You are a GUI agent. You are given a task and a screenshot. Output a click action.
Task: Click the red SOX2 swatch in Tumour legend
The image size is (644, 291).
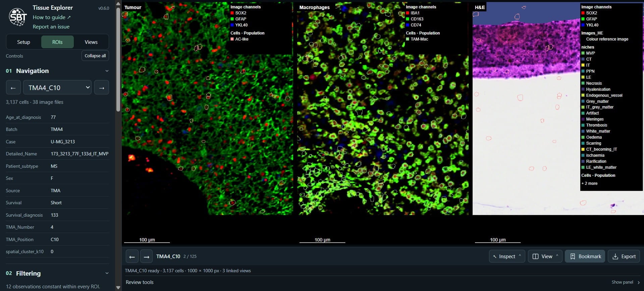(232, 13)
